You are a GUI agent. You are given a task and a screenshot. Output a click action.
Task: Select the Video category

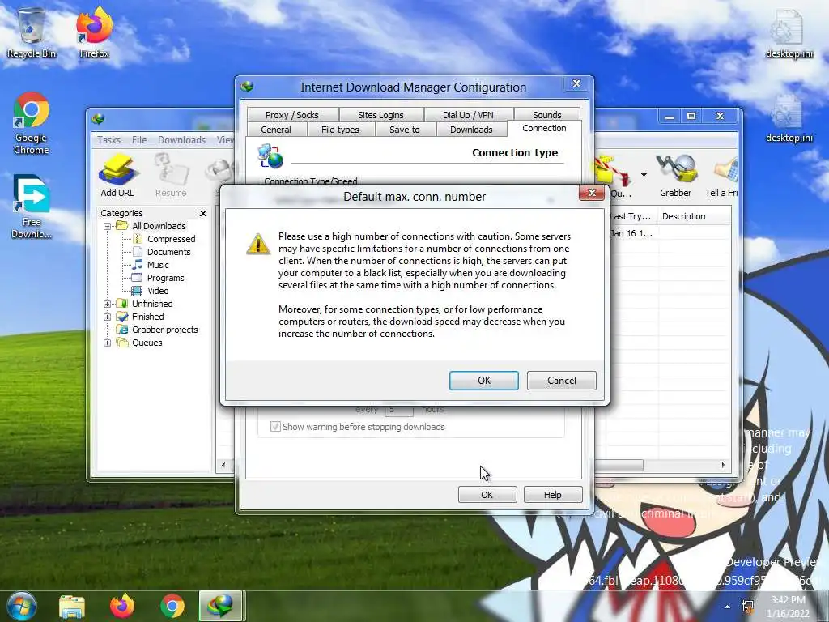(158, 291)
